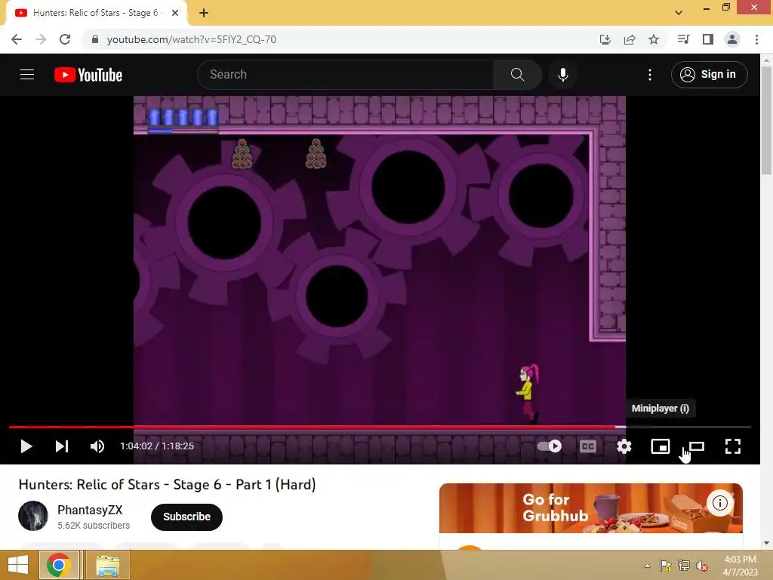Image resolution: width=773 pixels, height=580 pixels.
Task: Click the 1:04:02 / 1:18:25 time display
Action: pos(157,446)
